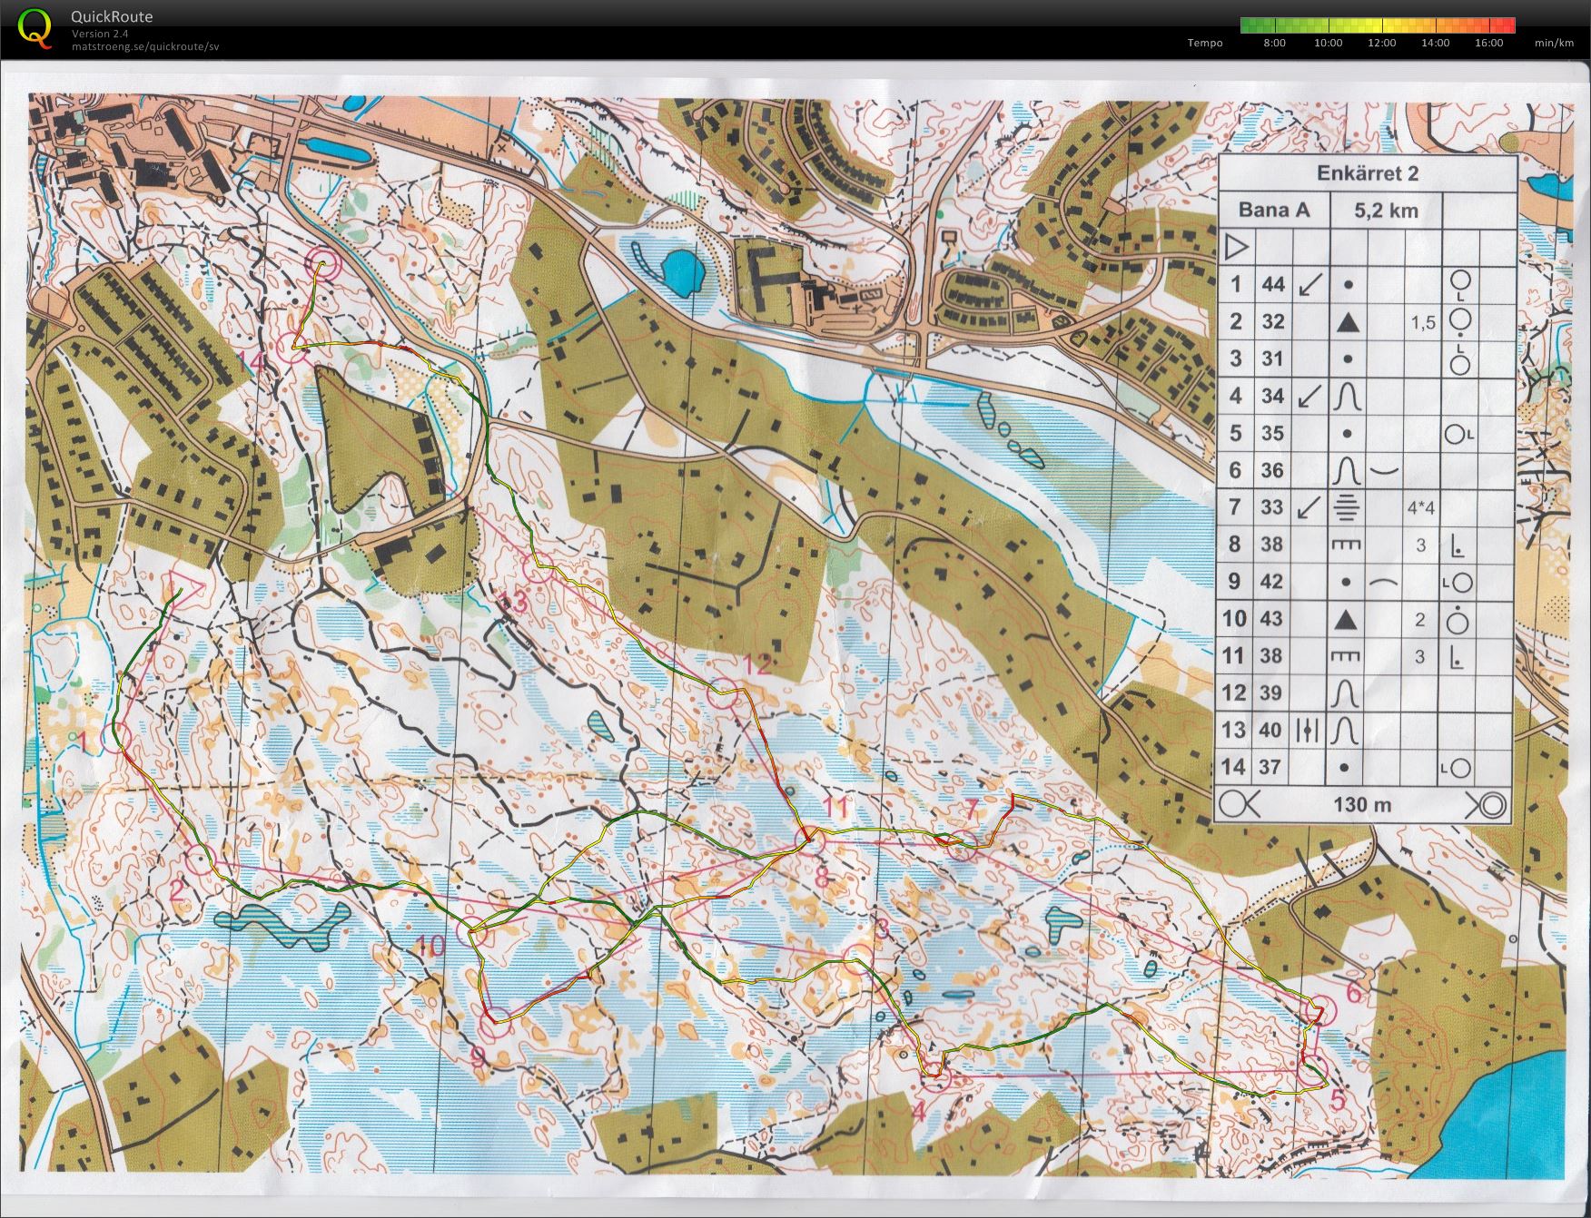
Task: Click control circle 3 on the map
Action: [858, 959]
